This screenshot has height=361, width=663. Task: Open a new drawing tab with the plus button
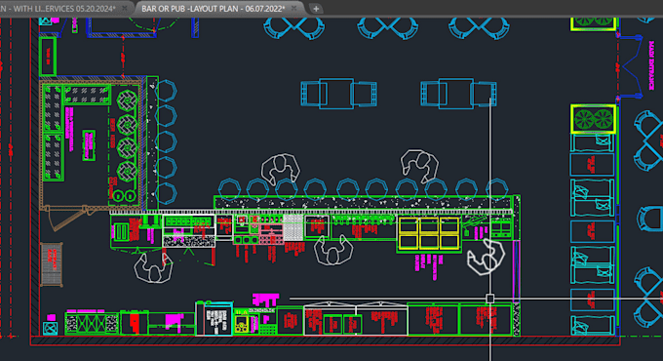(316, 9)
